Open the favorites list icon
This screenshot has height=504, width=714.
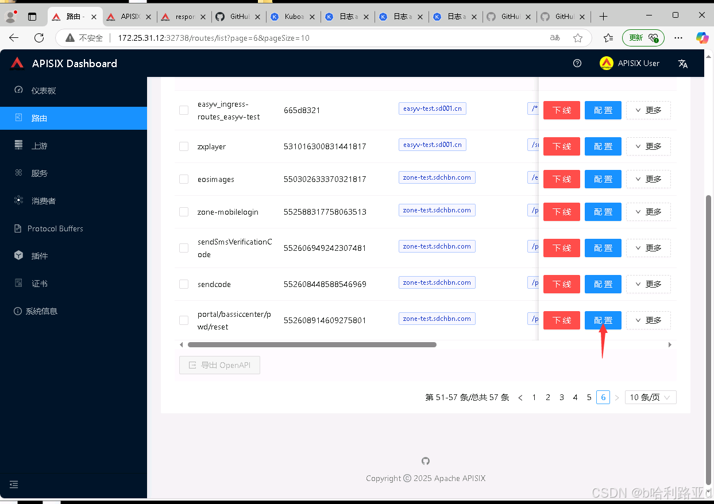608,38
